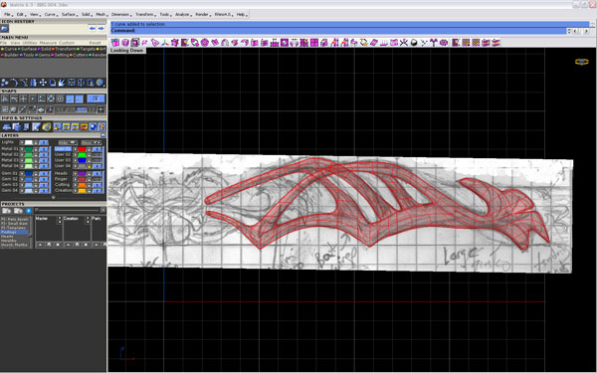Open the Show dropdown in Layers

click(x=92, y=142)
